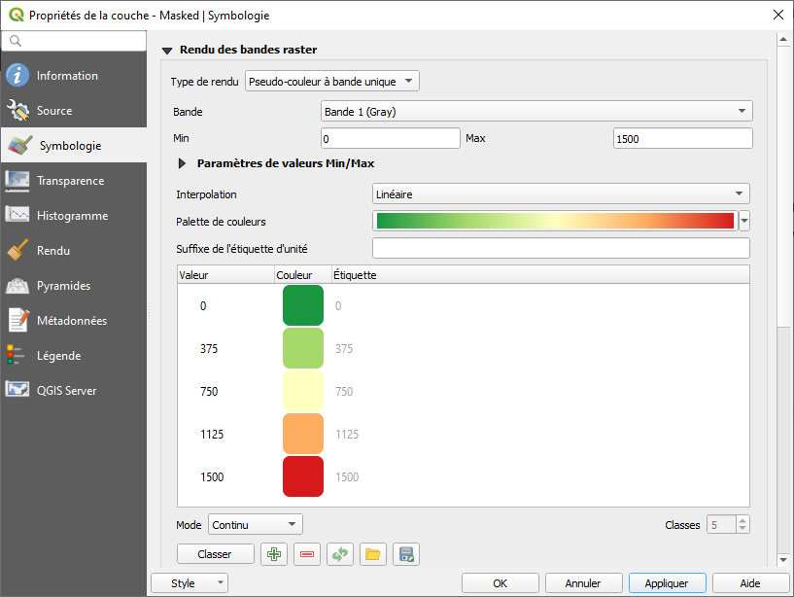The height and width of the screenshot is (597, 794).
Task: Switch to the Transparence tab
Action: (70, 181)
